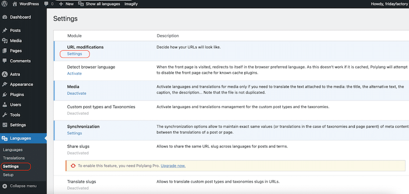Open Howdy, fridayfactory account menu
This screenshot has width=409, height=194.
(389, 4)
